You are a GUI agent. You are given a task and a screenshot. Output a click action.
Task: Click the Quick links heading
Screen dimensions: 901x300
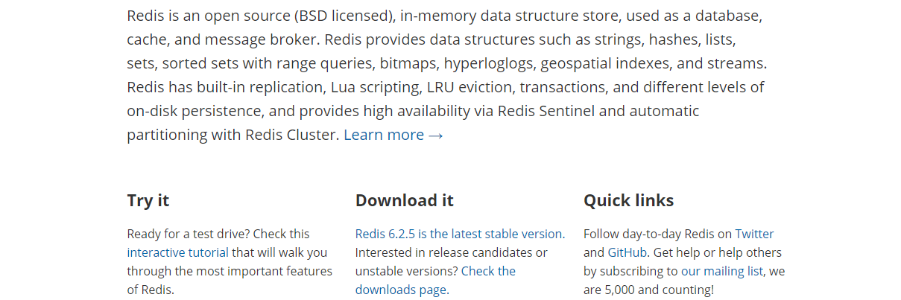point(628,200)
